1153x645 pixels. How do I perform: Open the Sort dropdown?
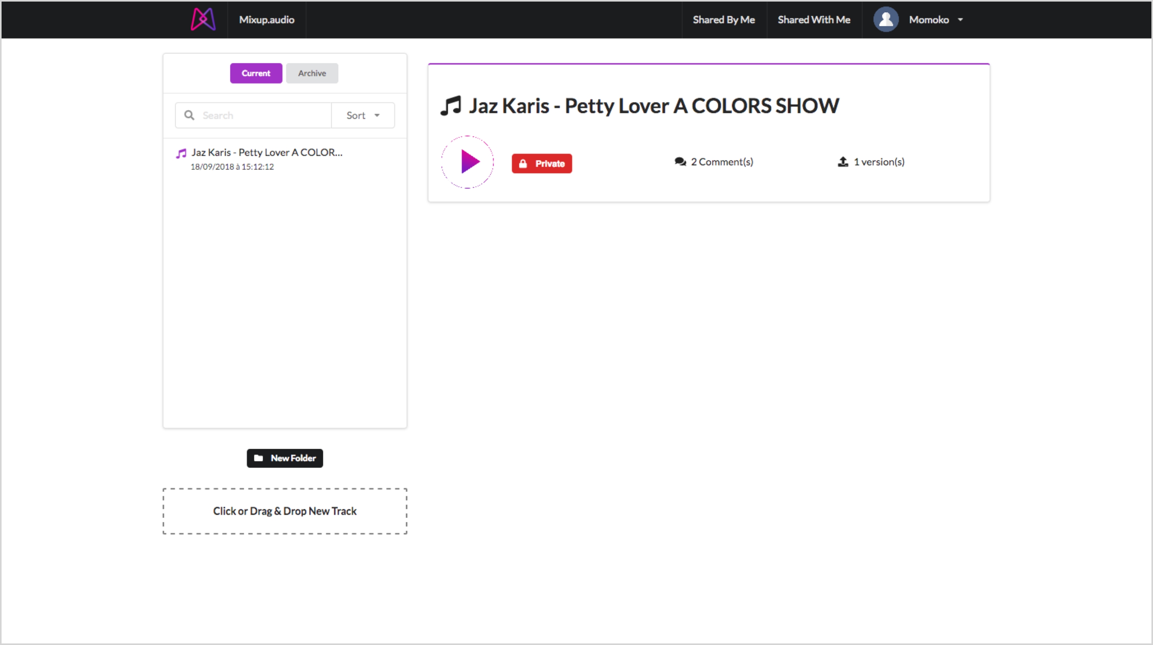click(x=363, y=115)
